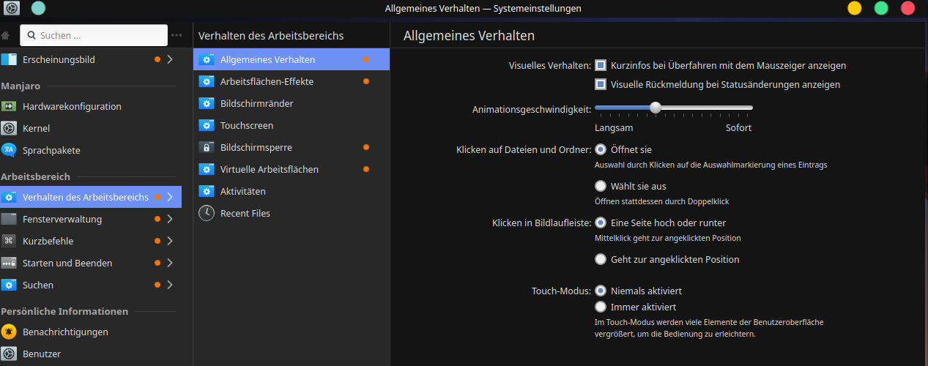Go to Starten und Beenden category

(x=67, y=263)
